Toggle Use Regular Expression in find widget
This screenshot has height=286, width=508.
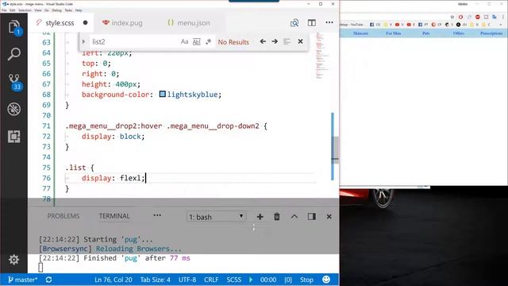pos(208,41)
